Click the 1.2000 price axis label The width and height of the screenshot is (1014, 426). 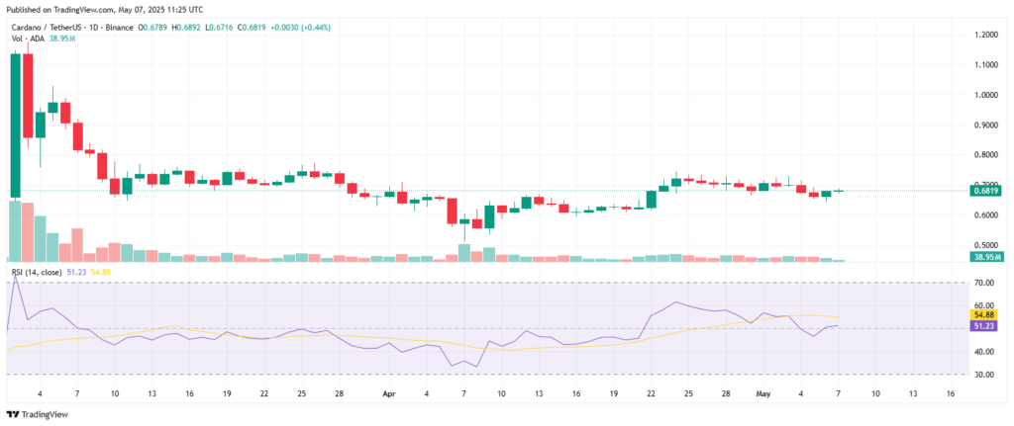tap(984, 35)
